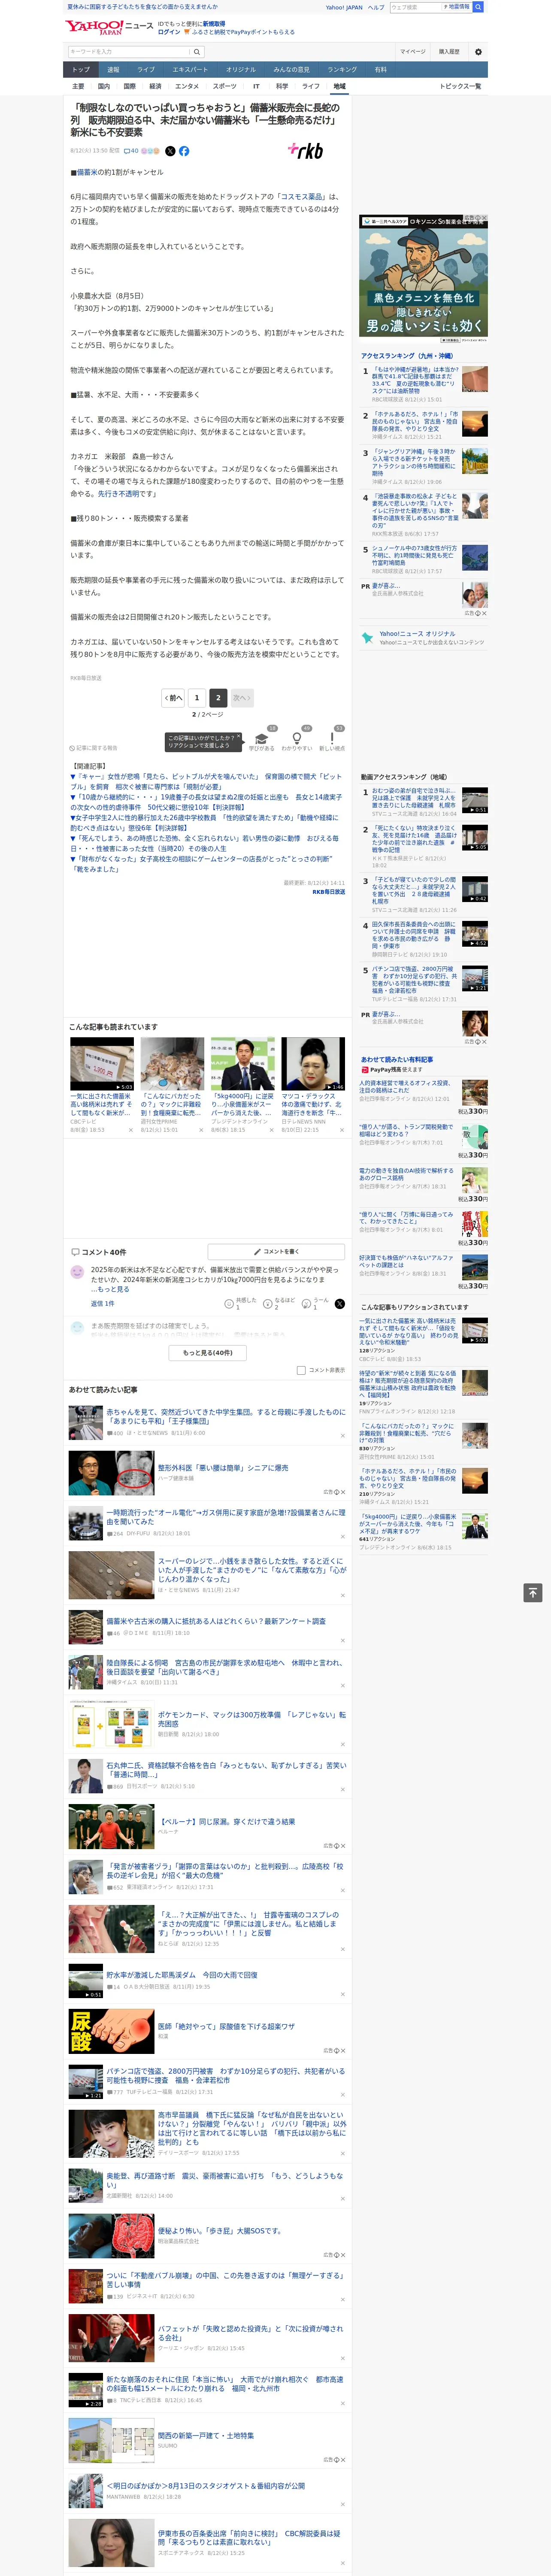551x2576 pixels.
Task: Close the golfer ad with X icon
Action: tap(484, 218)
